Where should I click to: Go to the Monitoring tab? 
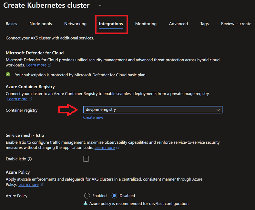click(146, 24)
